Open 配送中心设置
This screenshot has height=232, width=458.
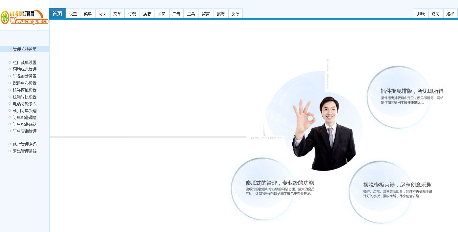tap(25, 83)
